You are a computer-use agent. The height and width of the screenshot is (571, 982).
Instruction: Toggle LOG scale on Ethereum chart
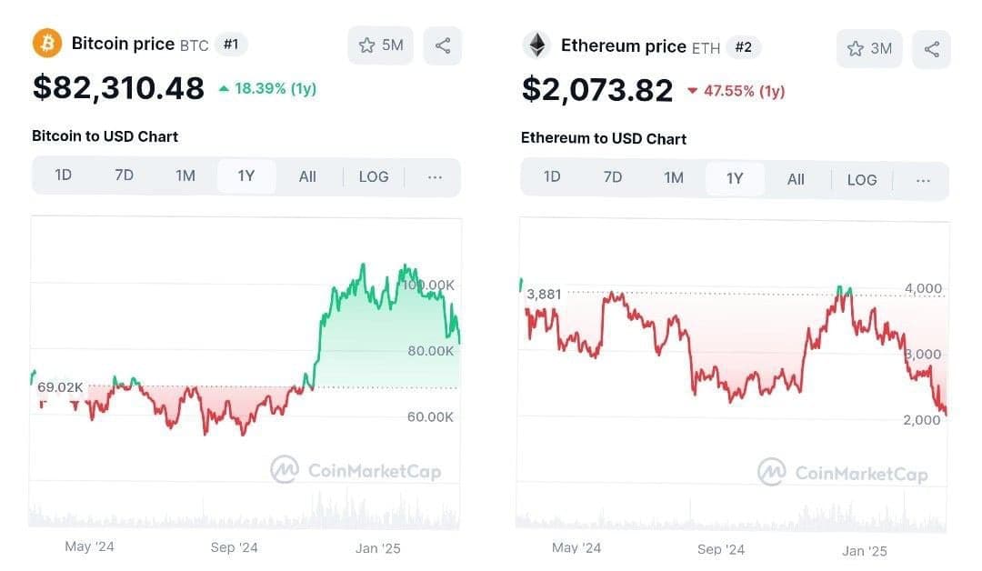(862, 179)
